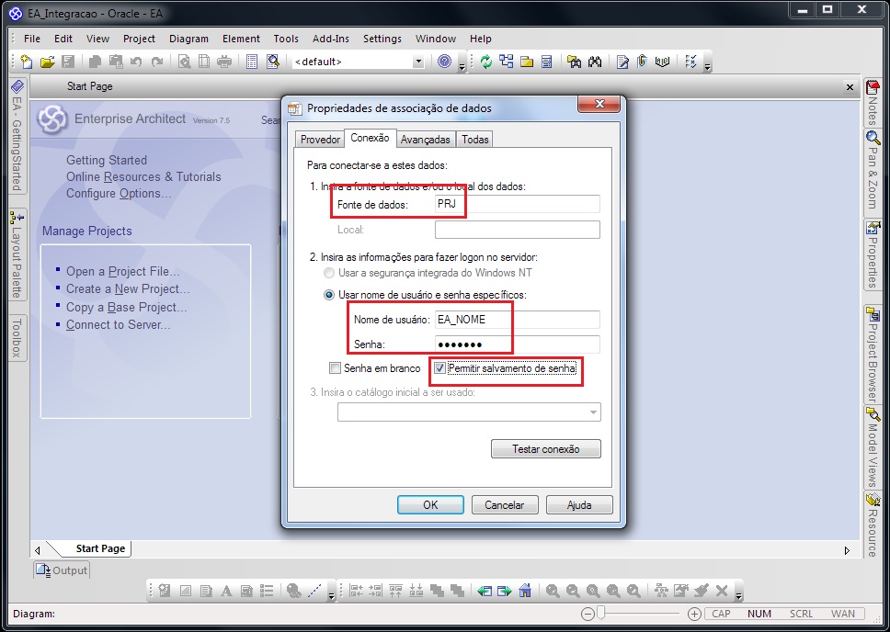Open the Layout Palette docked panel
890x632 pixels.
[17, 254]
